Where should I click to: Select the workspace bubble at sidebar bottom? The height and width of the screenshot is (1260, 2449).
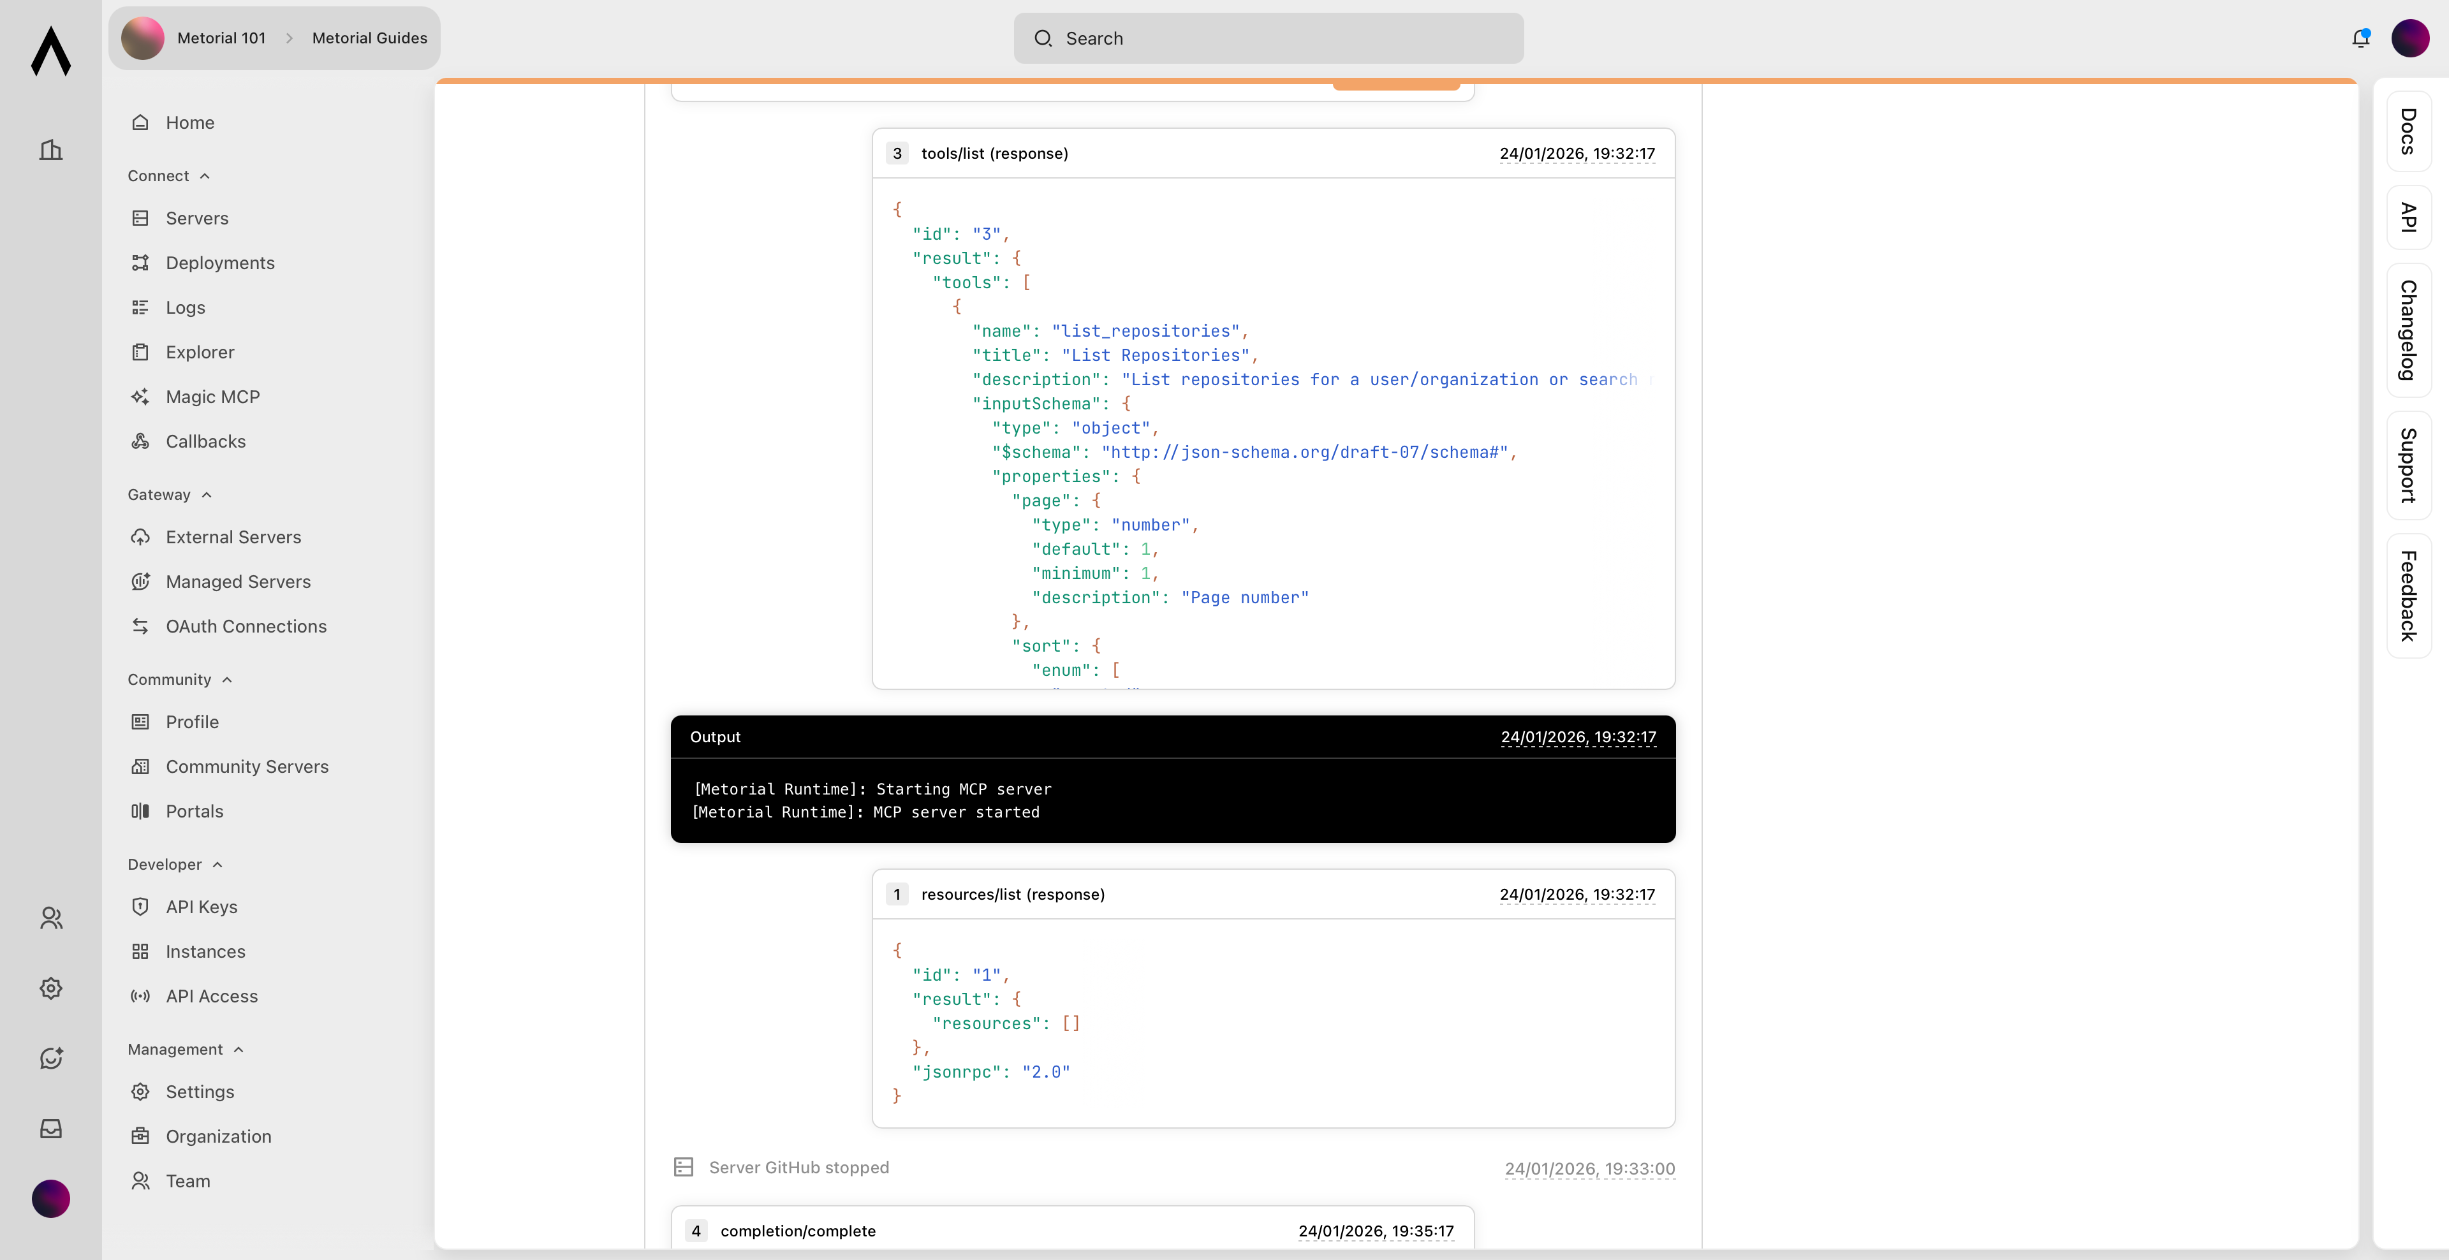pyautogui.click(x=50, y=1198)
